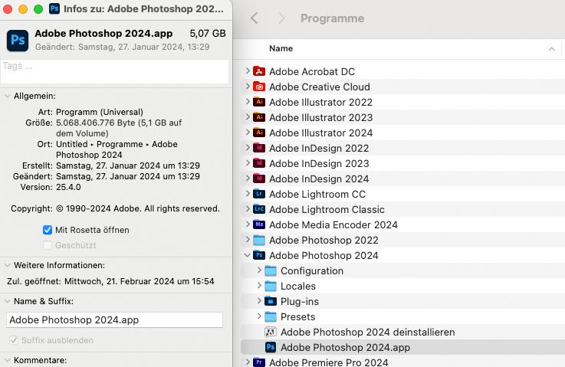
Task: Click into the Tags field
Action: point(114,71)
